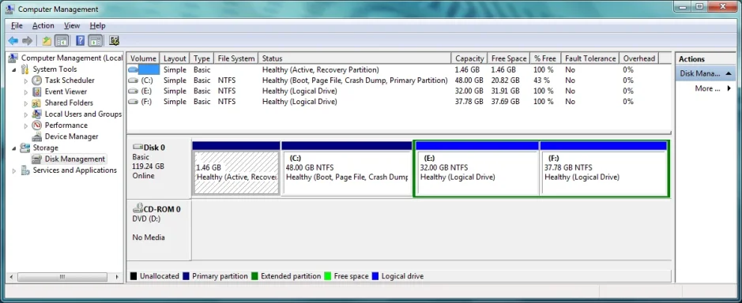Click the Up One Level folder icon
Image resolution: width=742 pixels, height=303 pixels.
pos(47,41)
